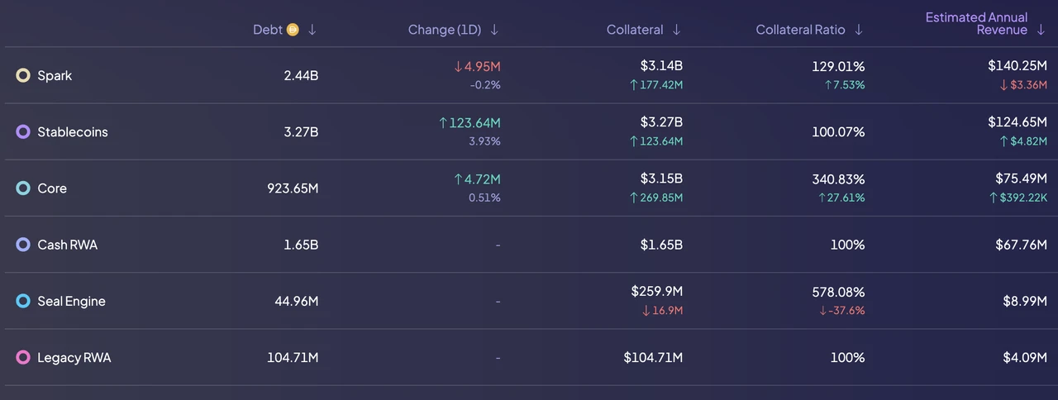Image resolution: width=1058 pixels, height=400 pixels.
Task: Open the Stablecoins row link
Action: point(73,132)
